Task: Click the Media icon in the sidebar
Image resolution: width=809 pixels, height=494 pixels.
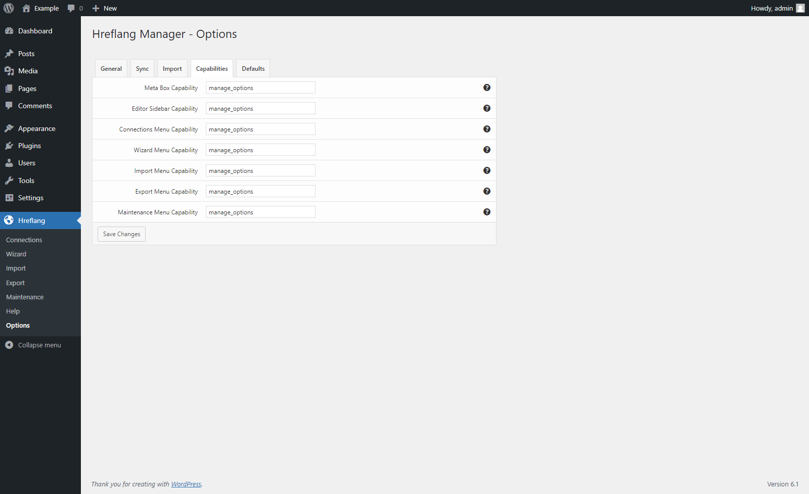Action: point(9,71)
